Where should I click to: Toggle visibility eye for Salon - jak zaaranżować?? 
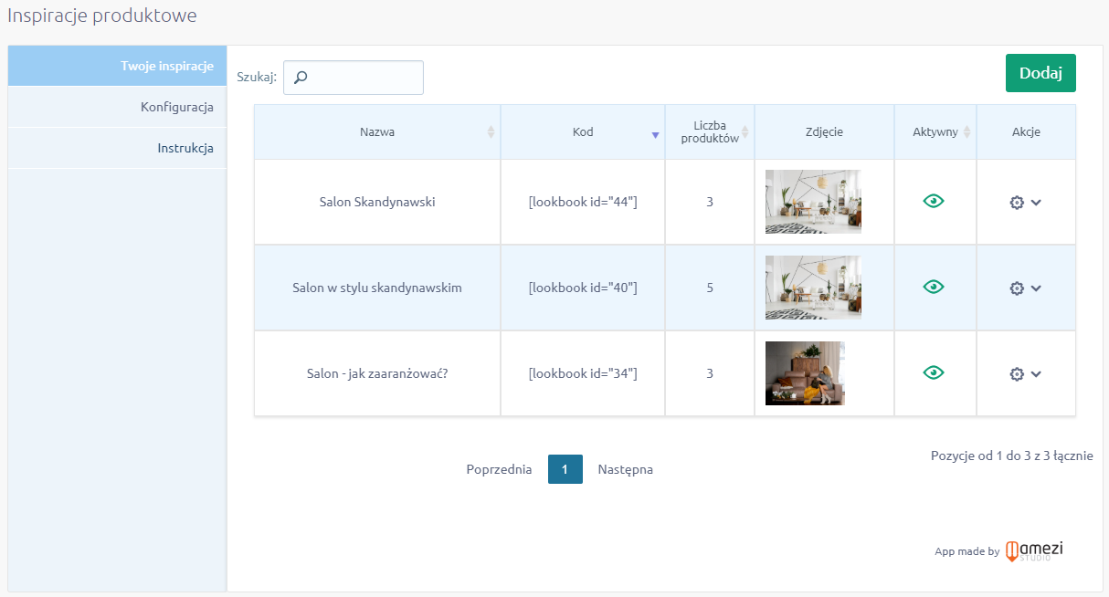click(x=934, y=372)
